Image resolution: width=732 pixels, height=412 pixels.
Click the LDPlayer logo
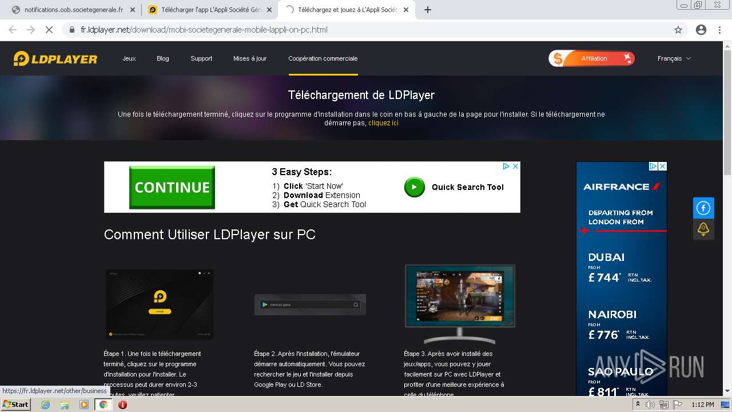(x=55, y=58)
